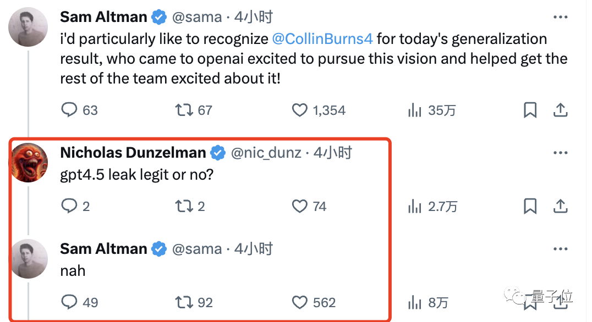The image size is (592, 322).
Task: Reply to Nicholas Dunzelman's gpt4.5 tweet
Action: click(69, 207)
